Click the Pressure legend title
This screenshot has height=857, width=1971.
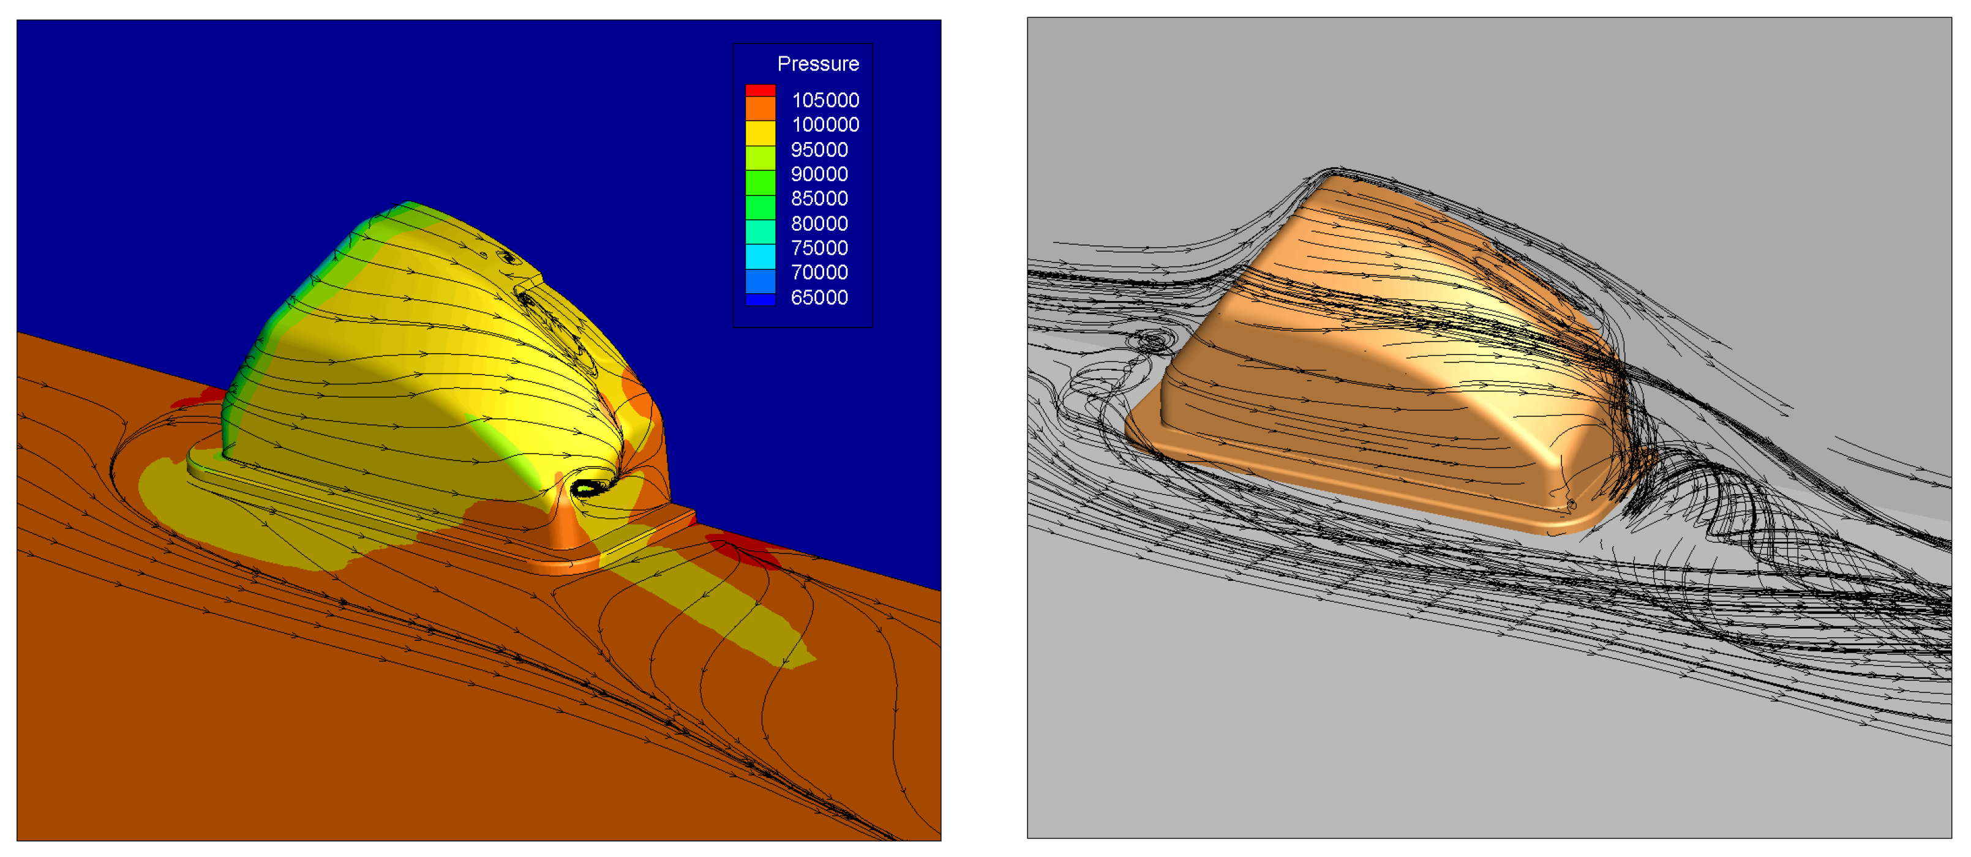pyautogui.click(x=817, y=64)
